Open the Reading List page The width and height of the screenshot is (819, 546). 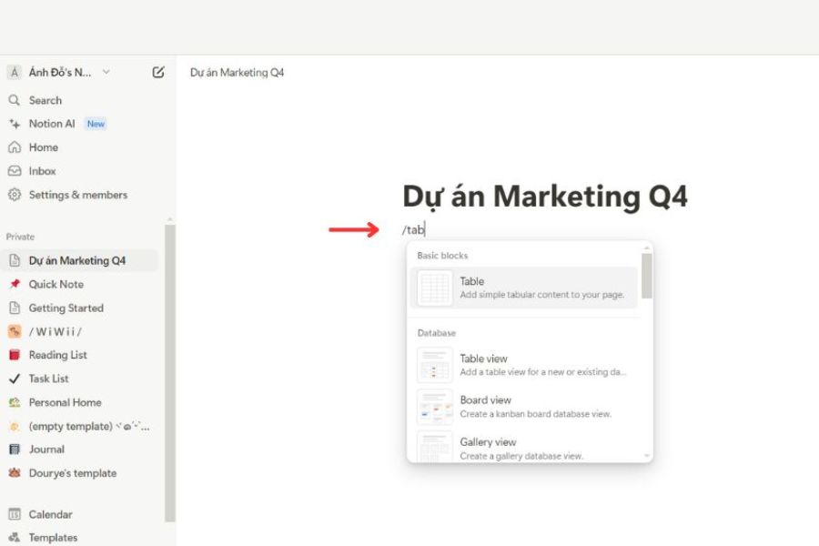[57, 355]
